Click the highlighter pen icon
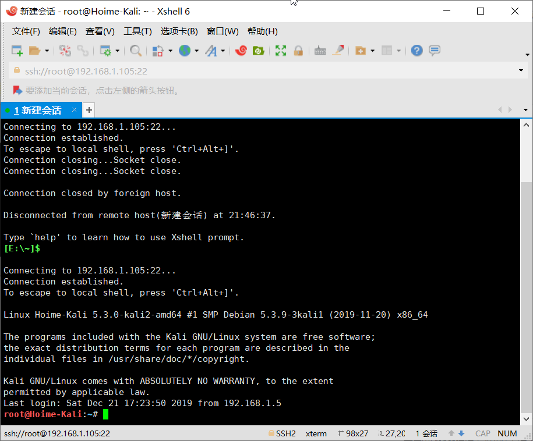Image resolution: width=533 pixels, height=441 pixels. tap(338, 51)
